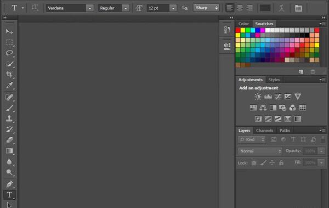Select the Healing Brush tool
This screenshot has height=208, width=329.
tap(9, 97)
